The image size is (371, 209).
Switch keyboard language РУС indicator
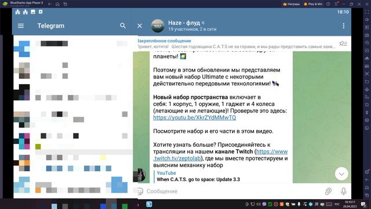337,204
